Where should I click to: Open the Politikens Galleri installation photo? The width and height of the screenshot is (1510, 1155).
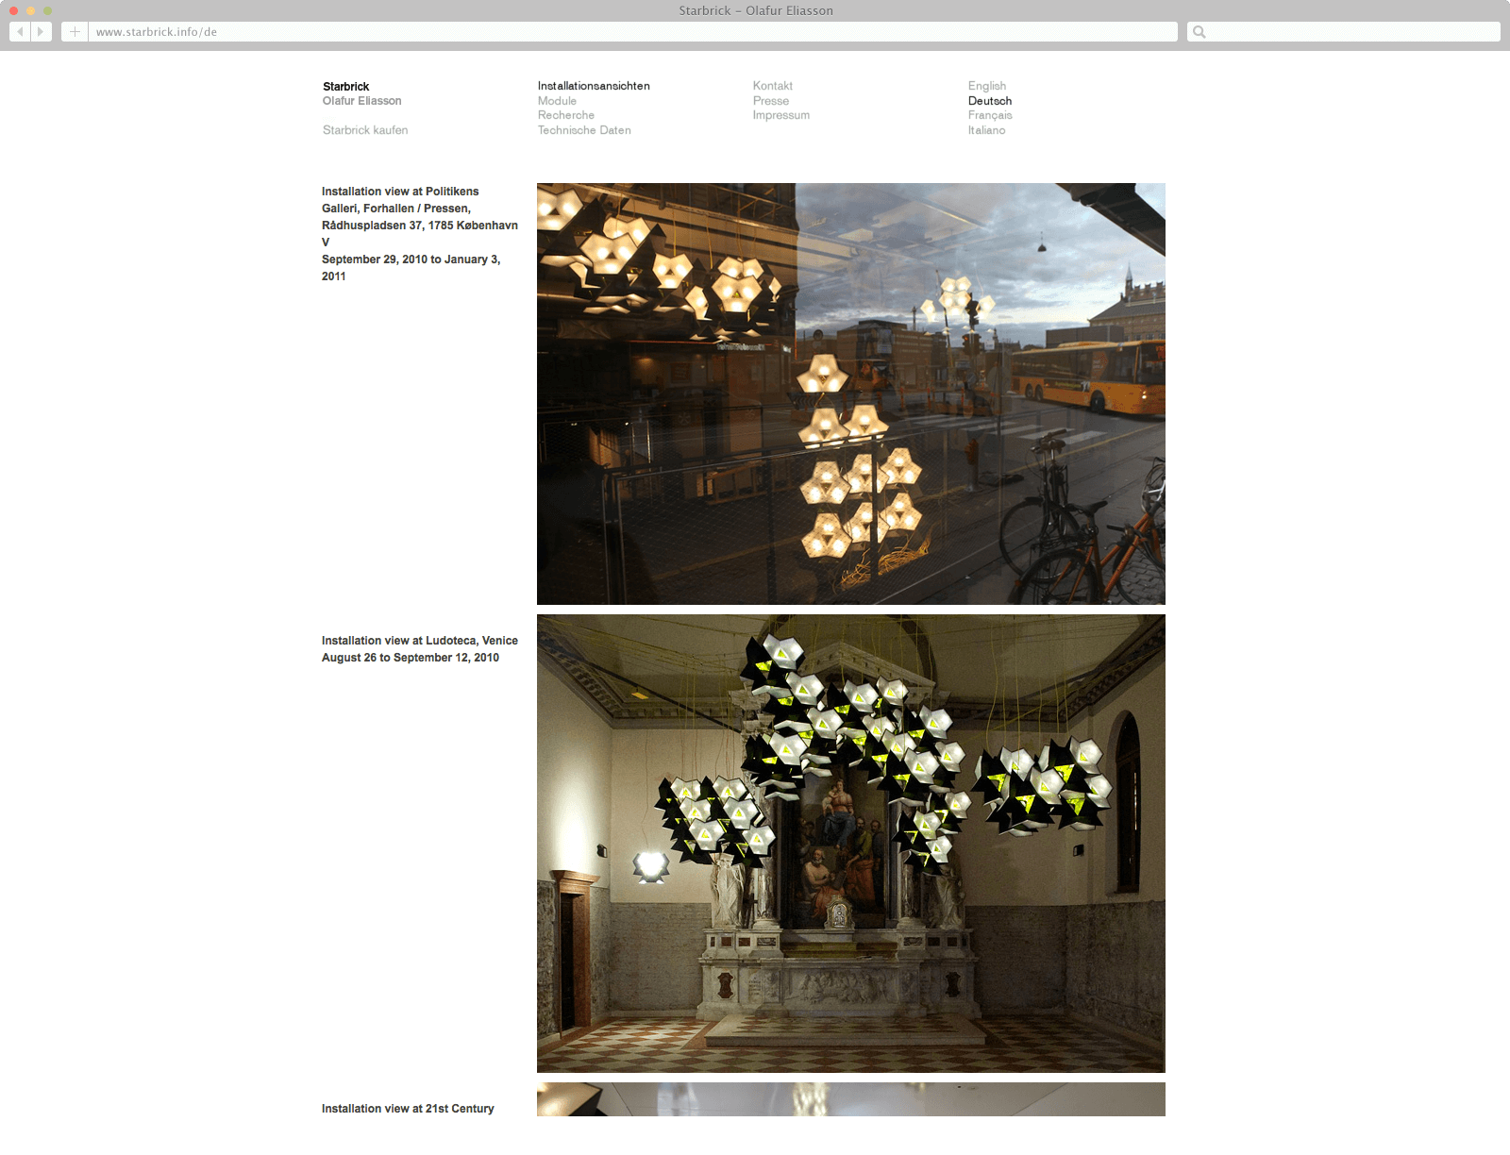pyautogui.click(x=850, y=393)
